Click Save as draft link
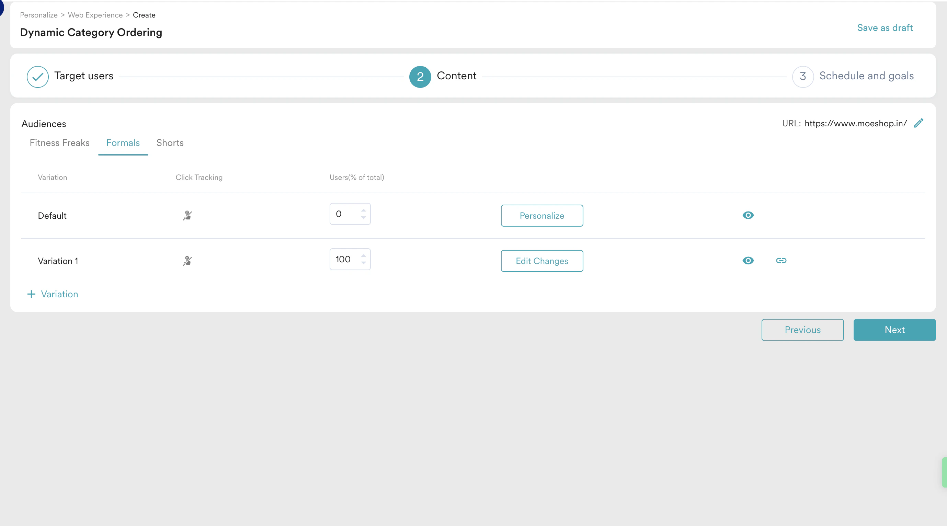The width and height of the screenshot is (947, 526). (885, 27)
